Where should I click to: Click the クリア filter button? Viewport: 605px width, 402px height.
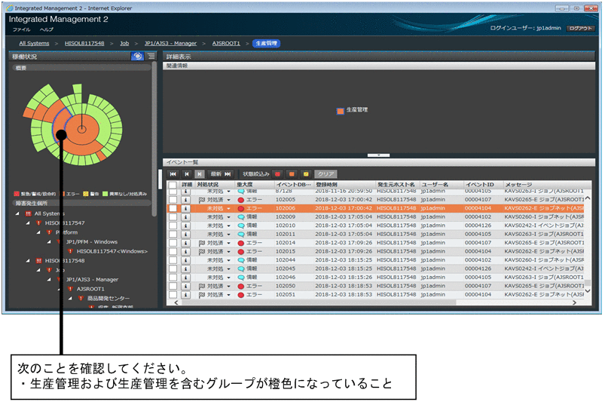tap(325, 174)
